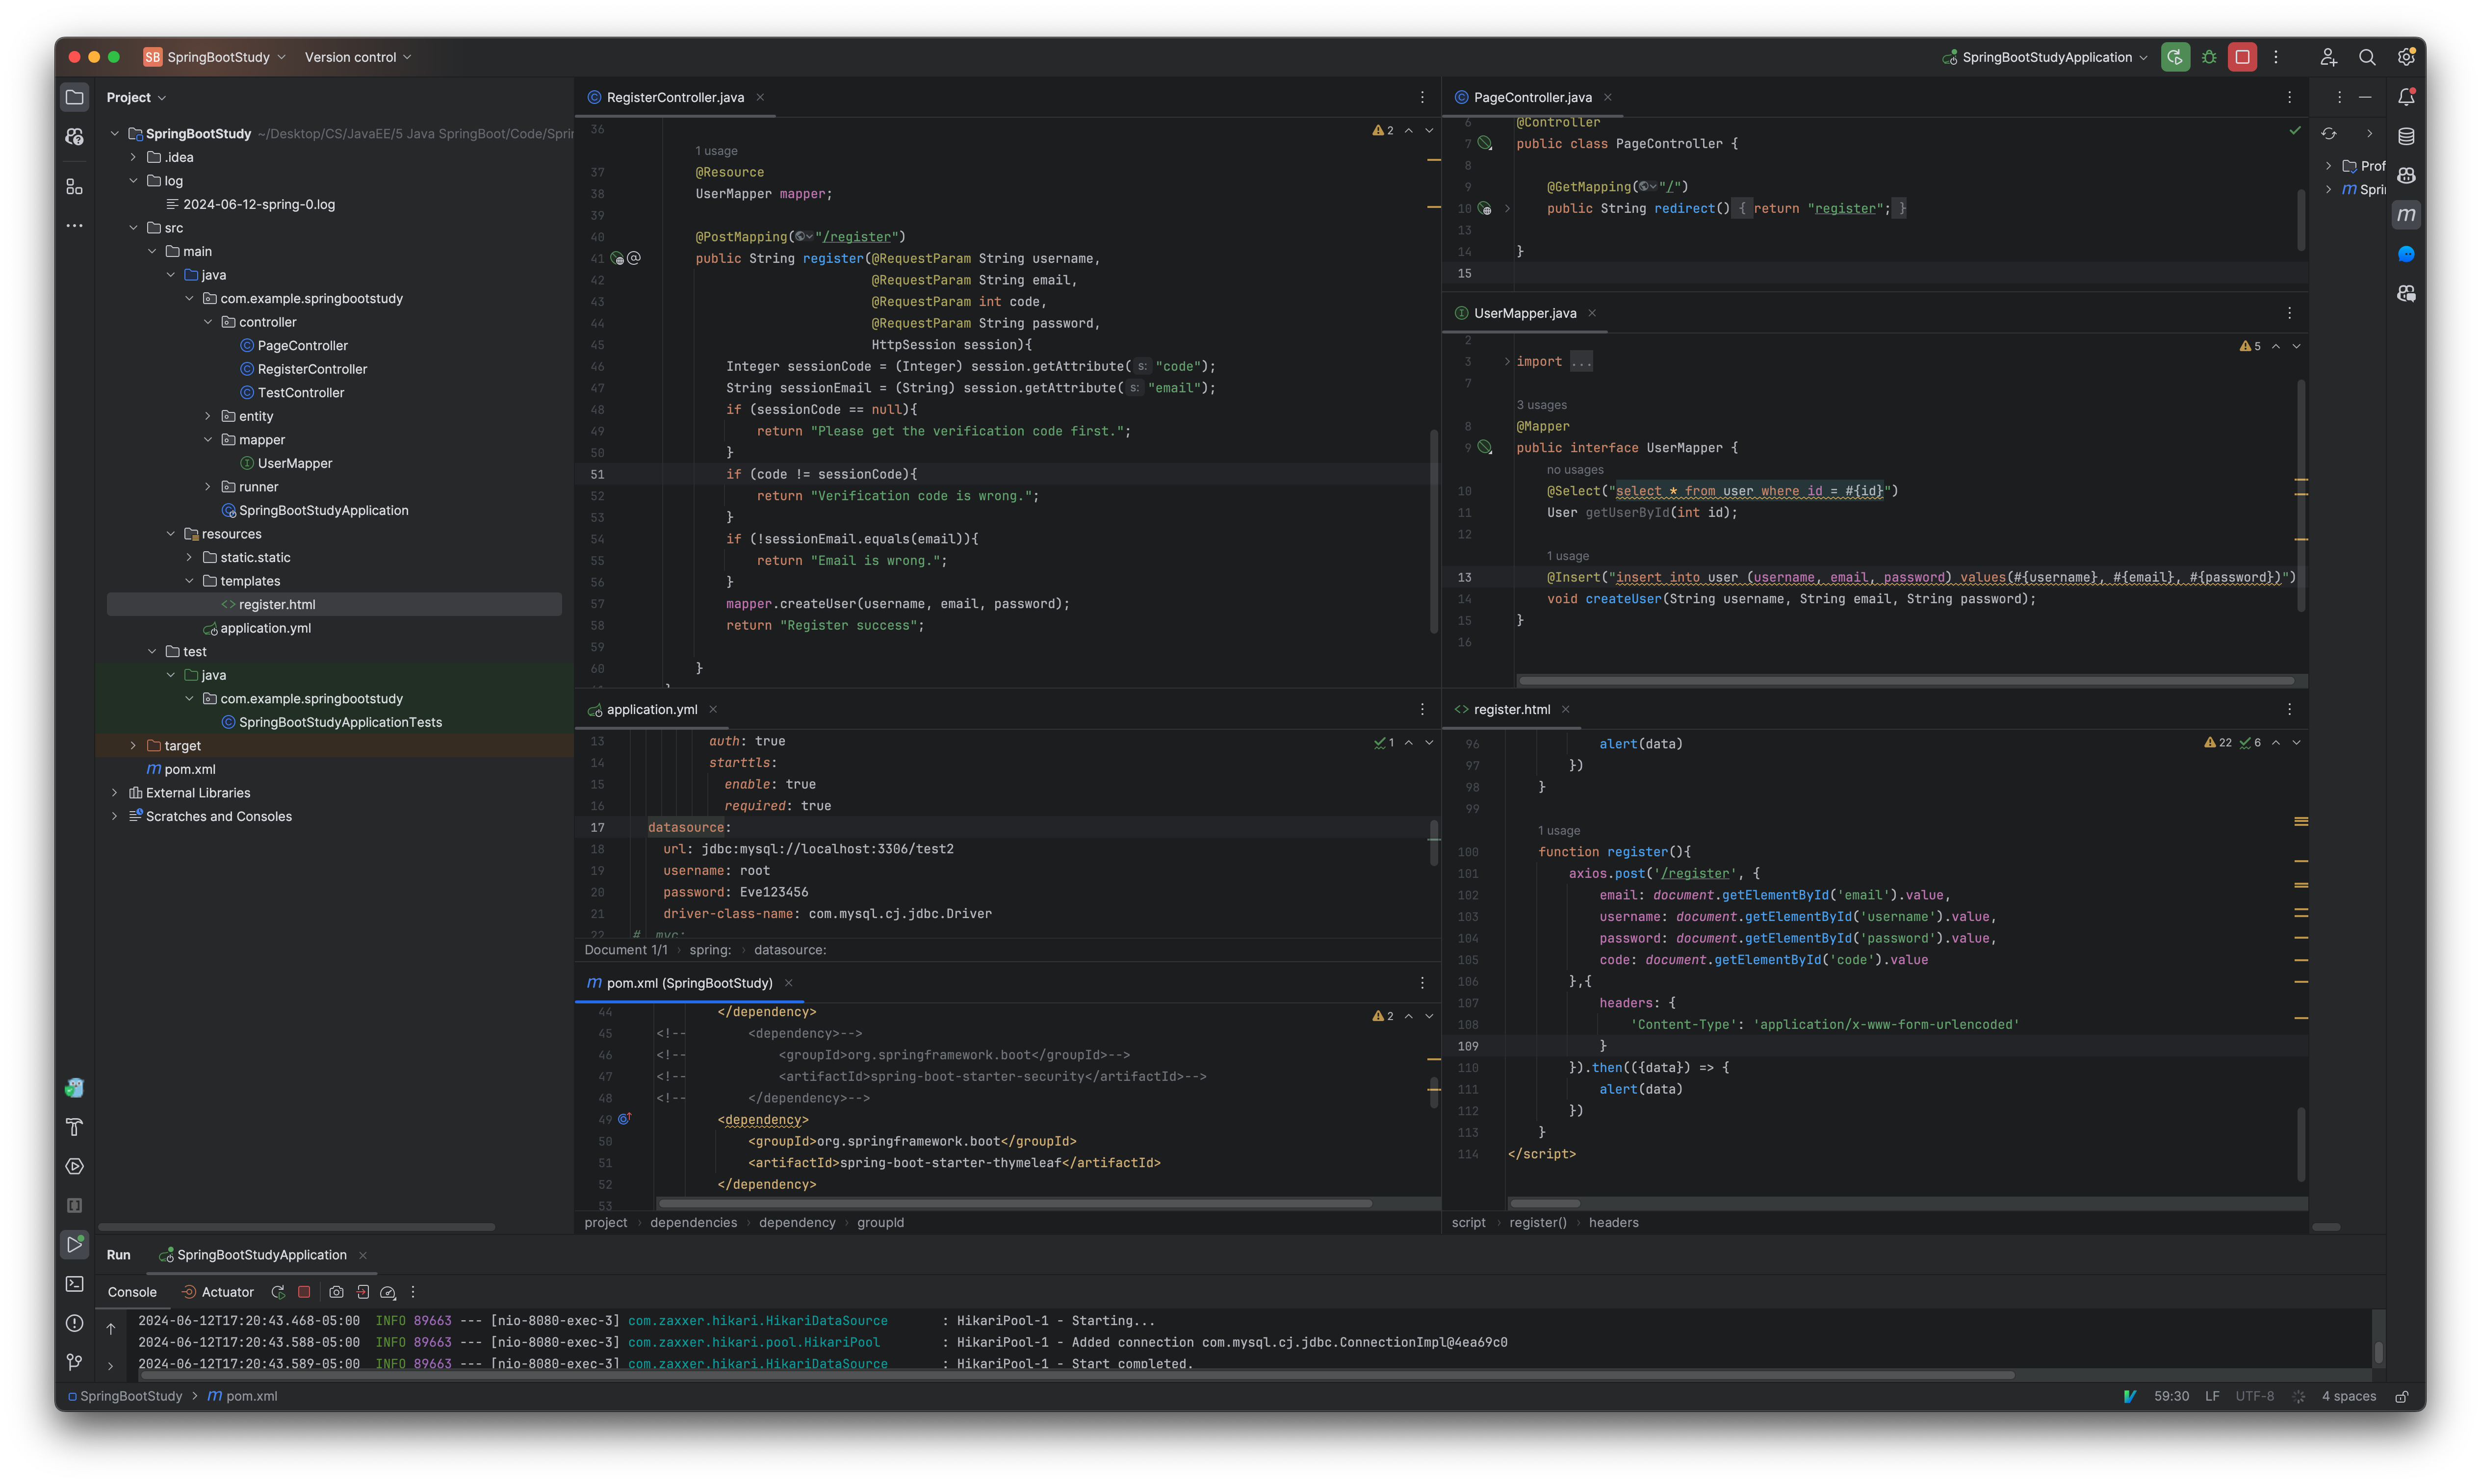Open the Version control dropdown

point(358,57)
